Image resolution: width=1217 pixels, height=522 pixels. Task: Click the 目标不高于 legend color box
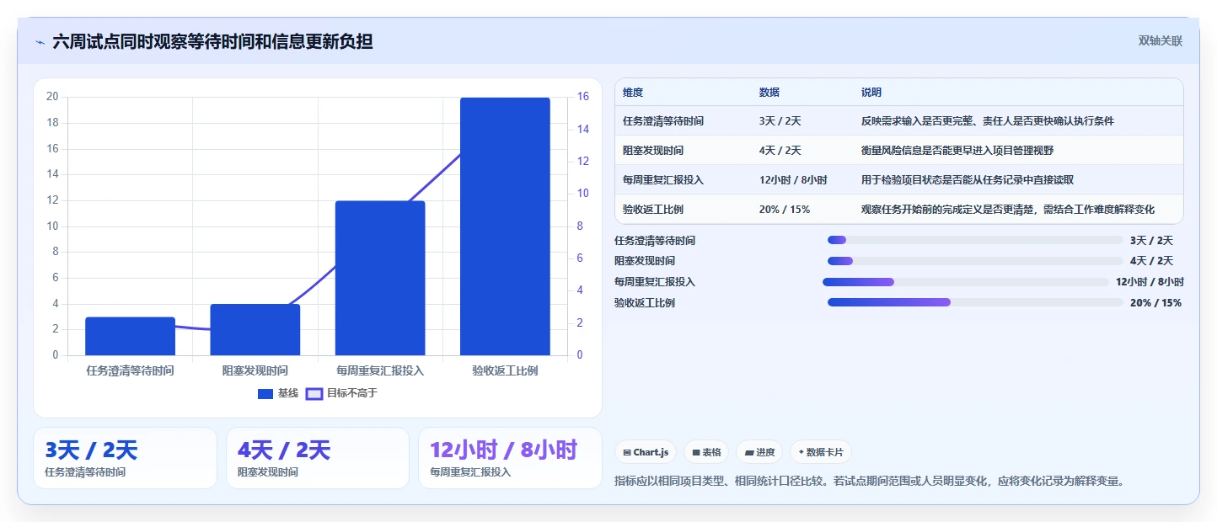314,393
